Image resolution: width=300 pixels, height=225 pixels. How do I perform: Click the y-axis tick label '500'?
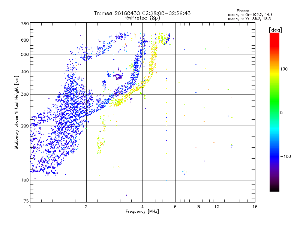pos(25,54)
